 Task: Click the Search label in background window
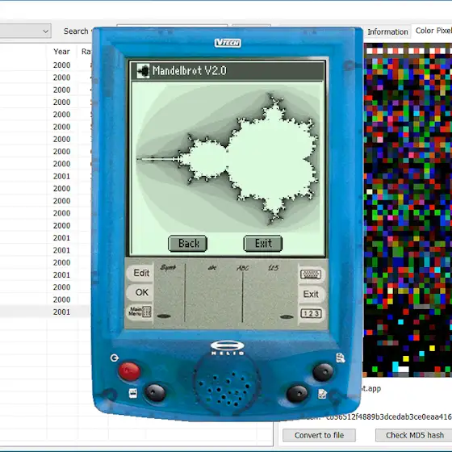76,31
